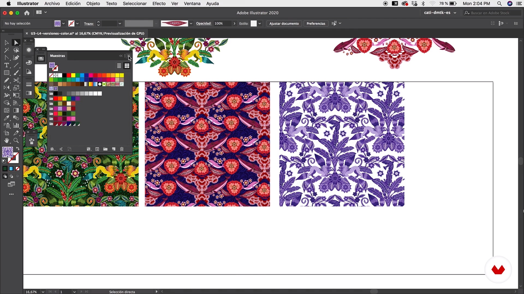Set paint mode to None
The image size is (524, 294).
click(x=17, y=169)
